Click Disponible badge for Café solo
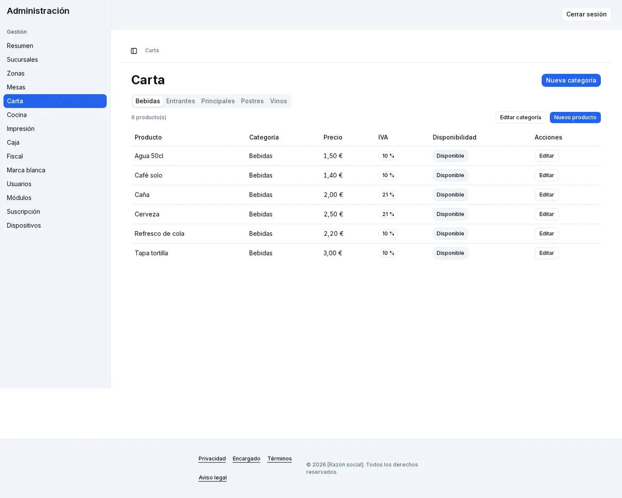Image resolution: width=622 pixels, height=498 pixels. tap(450, 175)
